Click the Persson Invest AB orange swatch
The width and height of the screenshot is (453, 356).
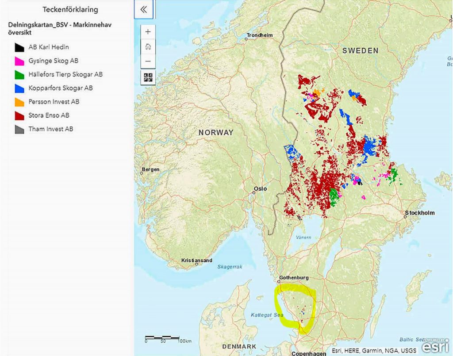tap(19, 102)
